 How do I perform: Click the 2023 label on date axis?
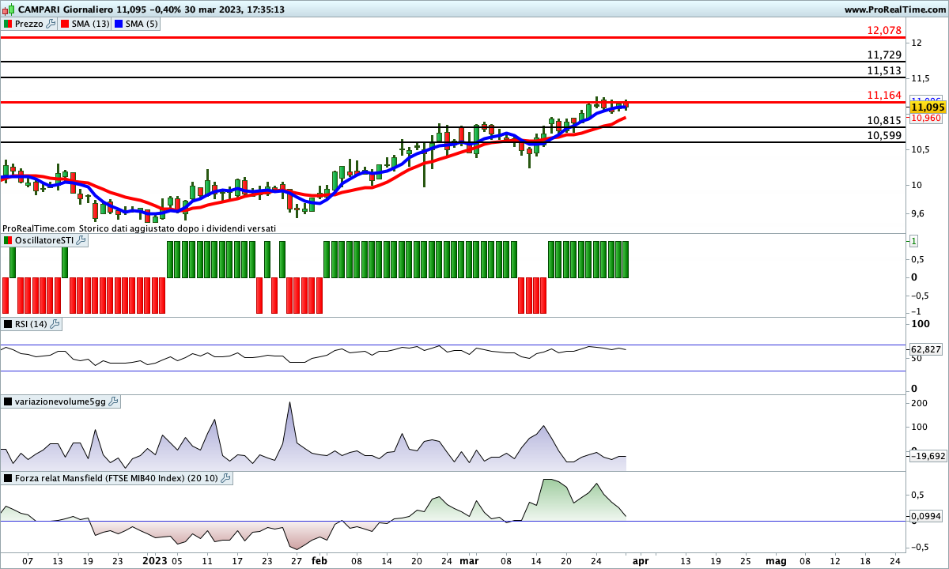pyautogui.click(x=154, y=560)
